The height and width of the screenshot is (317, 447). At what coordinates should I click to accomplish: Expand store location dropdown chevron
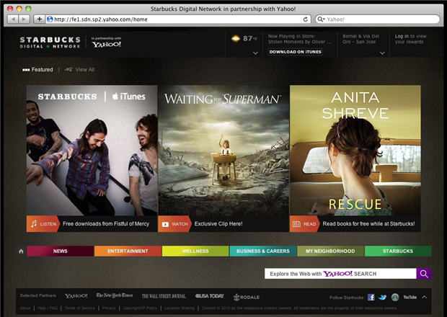[382, 53]
